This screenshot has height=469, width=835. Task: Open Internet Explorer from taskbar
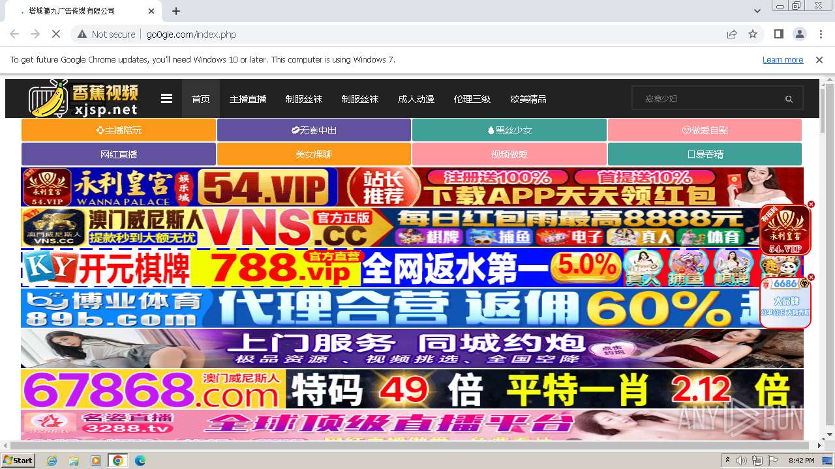click(52, 461)
